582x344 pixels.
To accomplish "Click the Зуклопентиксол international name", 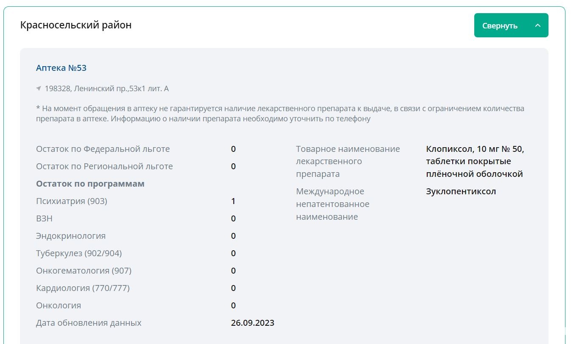I will 461,191.
